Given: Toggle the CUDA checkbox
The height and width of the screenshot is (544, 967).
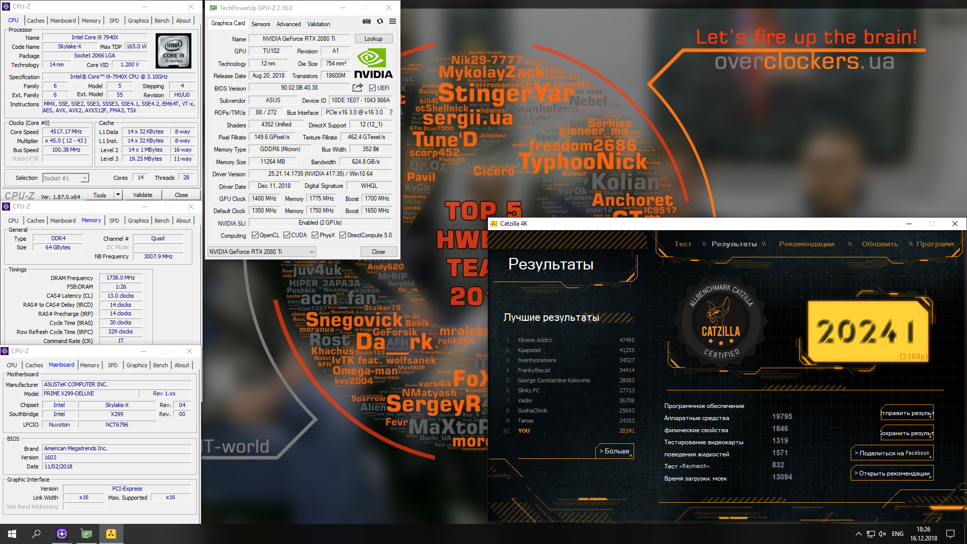Looking at the screenshot, I should (287, 235).
